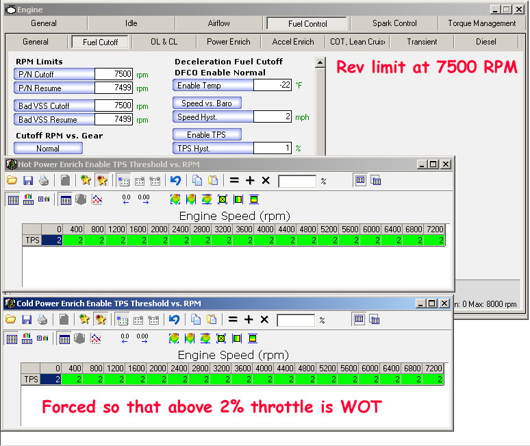
Task: Click Print icon in Hot Power Enrich toolbar
Action: click(44, 181)
